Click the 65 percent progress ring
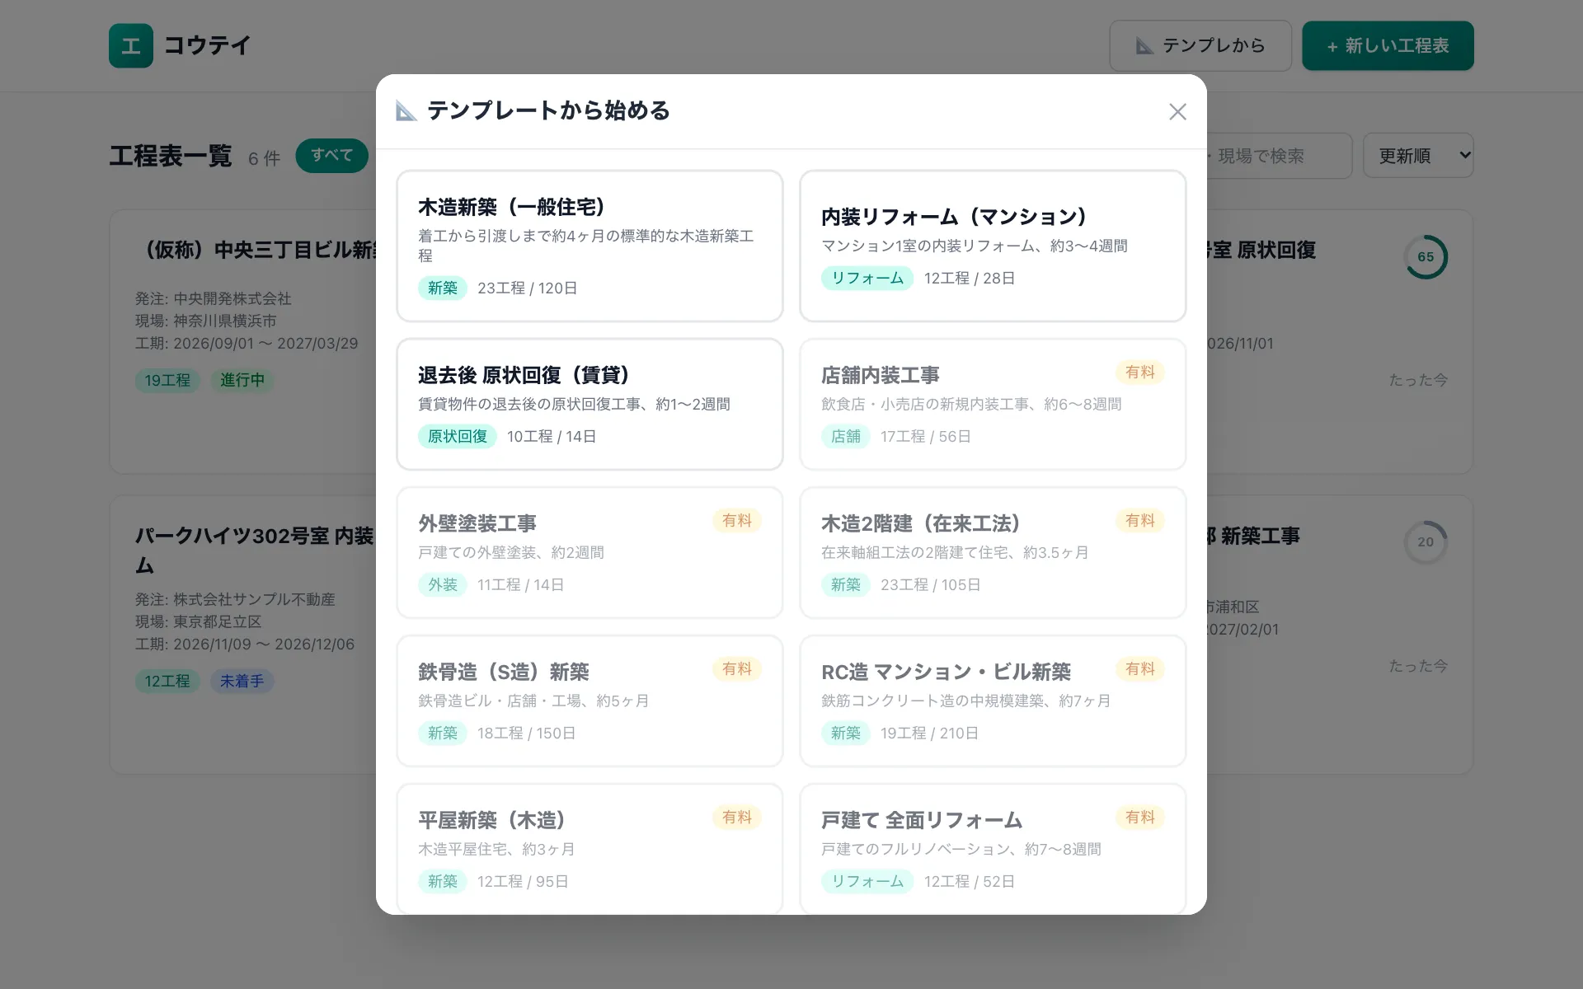Image resolution: width=1583 pixels, height=989 pixels. point(1426,257)
